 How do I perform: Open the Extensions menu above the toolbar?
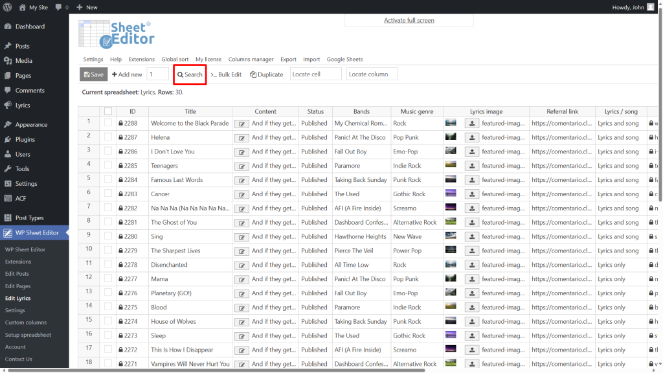pos(142,59)
